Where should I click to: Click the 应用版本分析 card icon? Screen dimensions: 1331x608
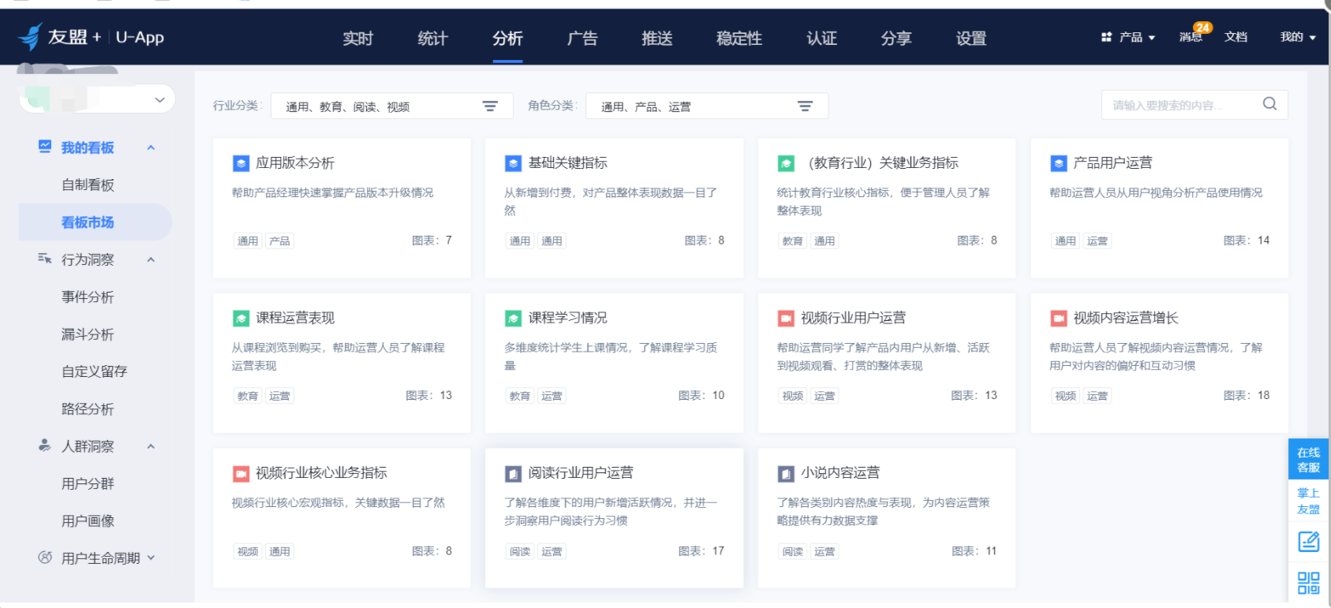[x=241, y=163]
